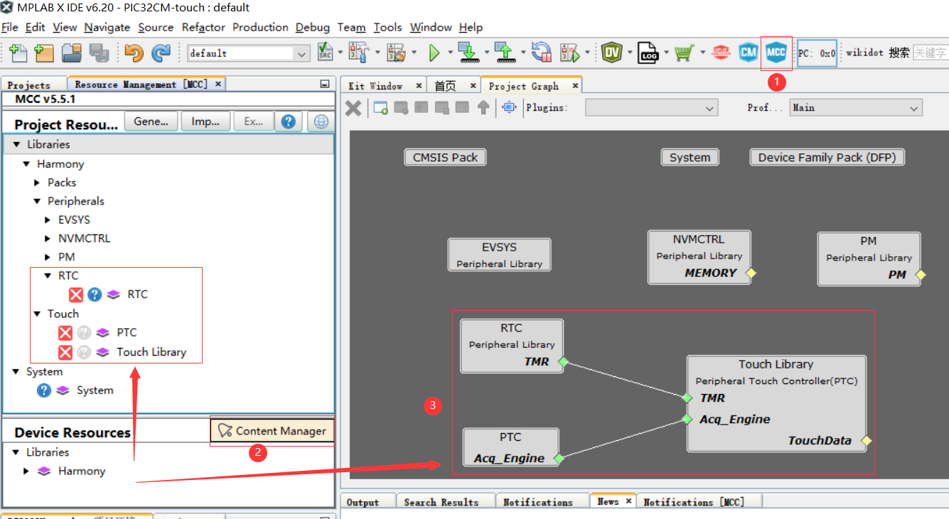This screenshot has height=519, width=949.
Task: Switch to the 首页 tab
Action: click(x=446, y=86)
